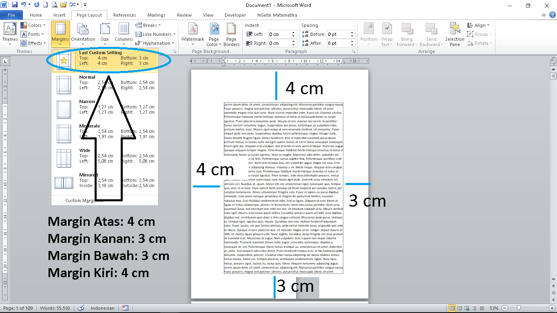The height and width of the screenshot is (313, 557).
Task: Open the File tab
Action: coord(11,15)
